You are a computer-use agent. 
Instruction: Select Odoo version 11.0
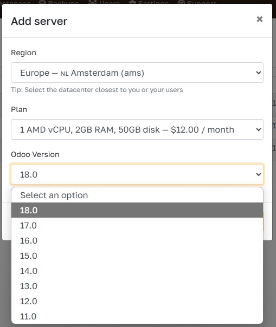coord(137,316)
